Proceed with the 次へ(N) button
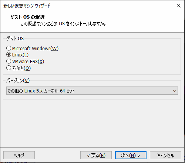The width and height of the screenshot is (185, 163). point(131,155)
